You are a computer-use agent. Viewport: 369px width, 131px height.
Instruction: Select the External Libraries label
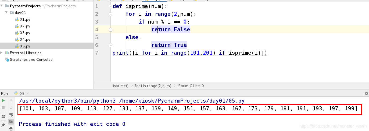(26, 53)
